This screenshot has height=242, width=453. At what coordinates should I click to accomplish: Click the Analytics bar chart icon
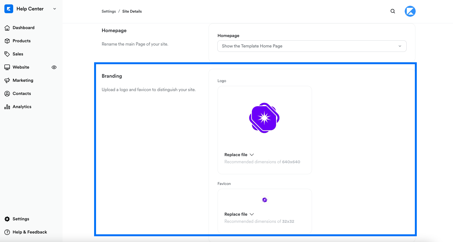7,107
